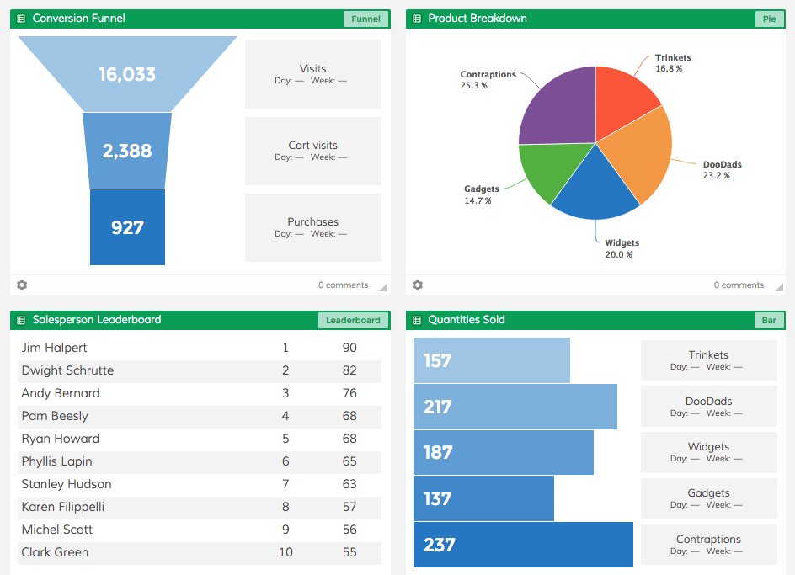The width and height of the screenshot is (795, 575).
Task: Select Jim Halpert in the leaderboard
Action: pyautogui.click(x=54, y=348)
